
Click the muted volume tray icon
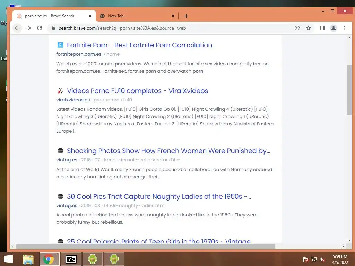coord(322,259)
